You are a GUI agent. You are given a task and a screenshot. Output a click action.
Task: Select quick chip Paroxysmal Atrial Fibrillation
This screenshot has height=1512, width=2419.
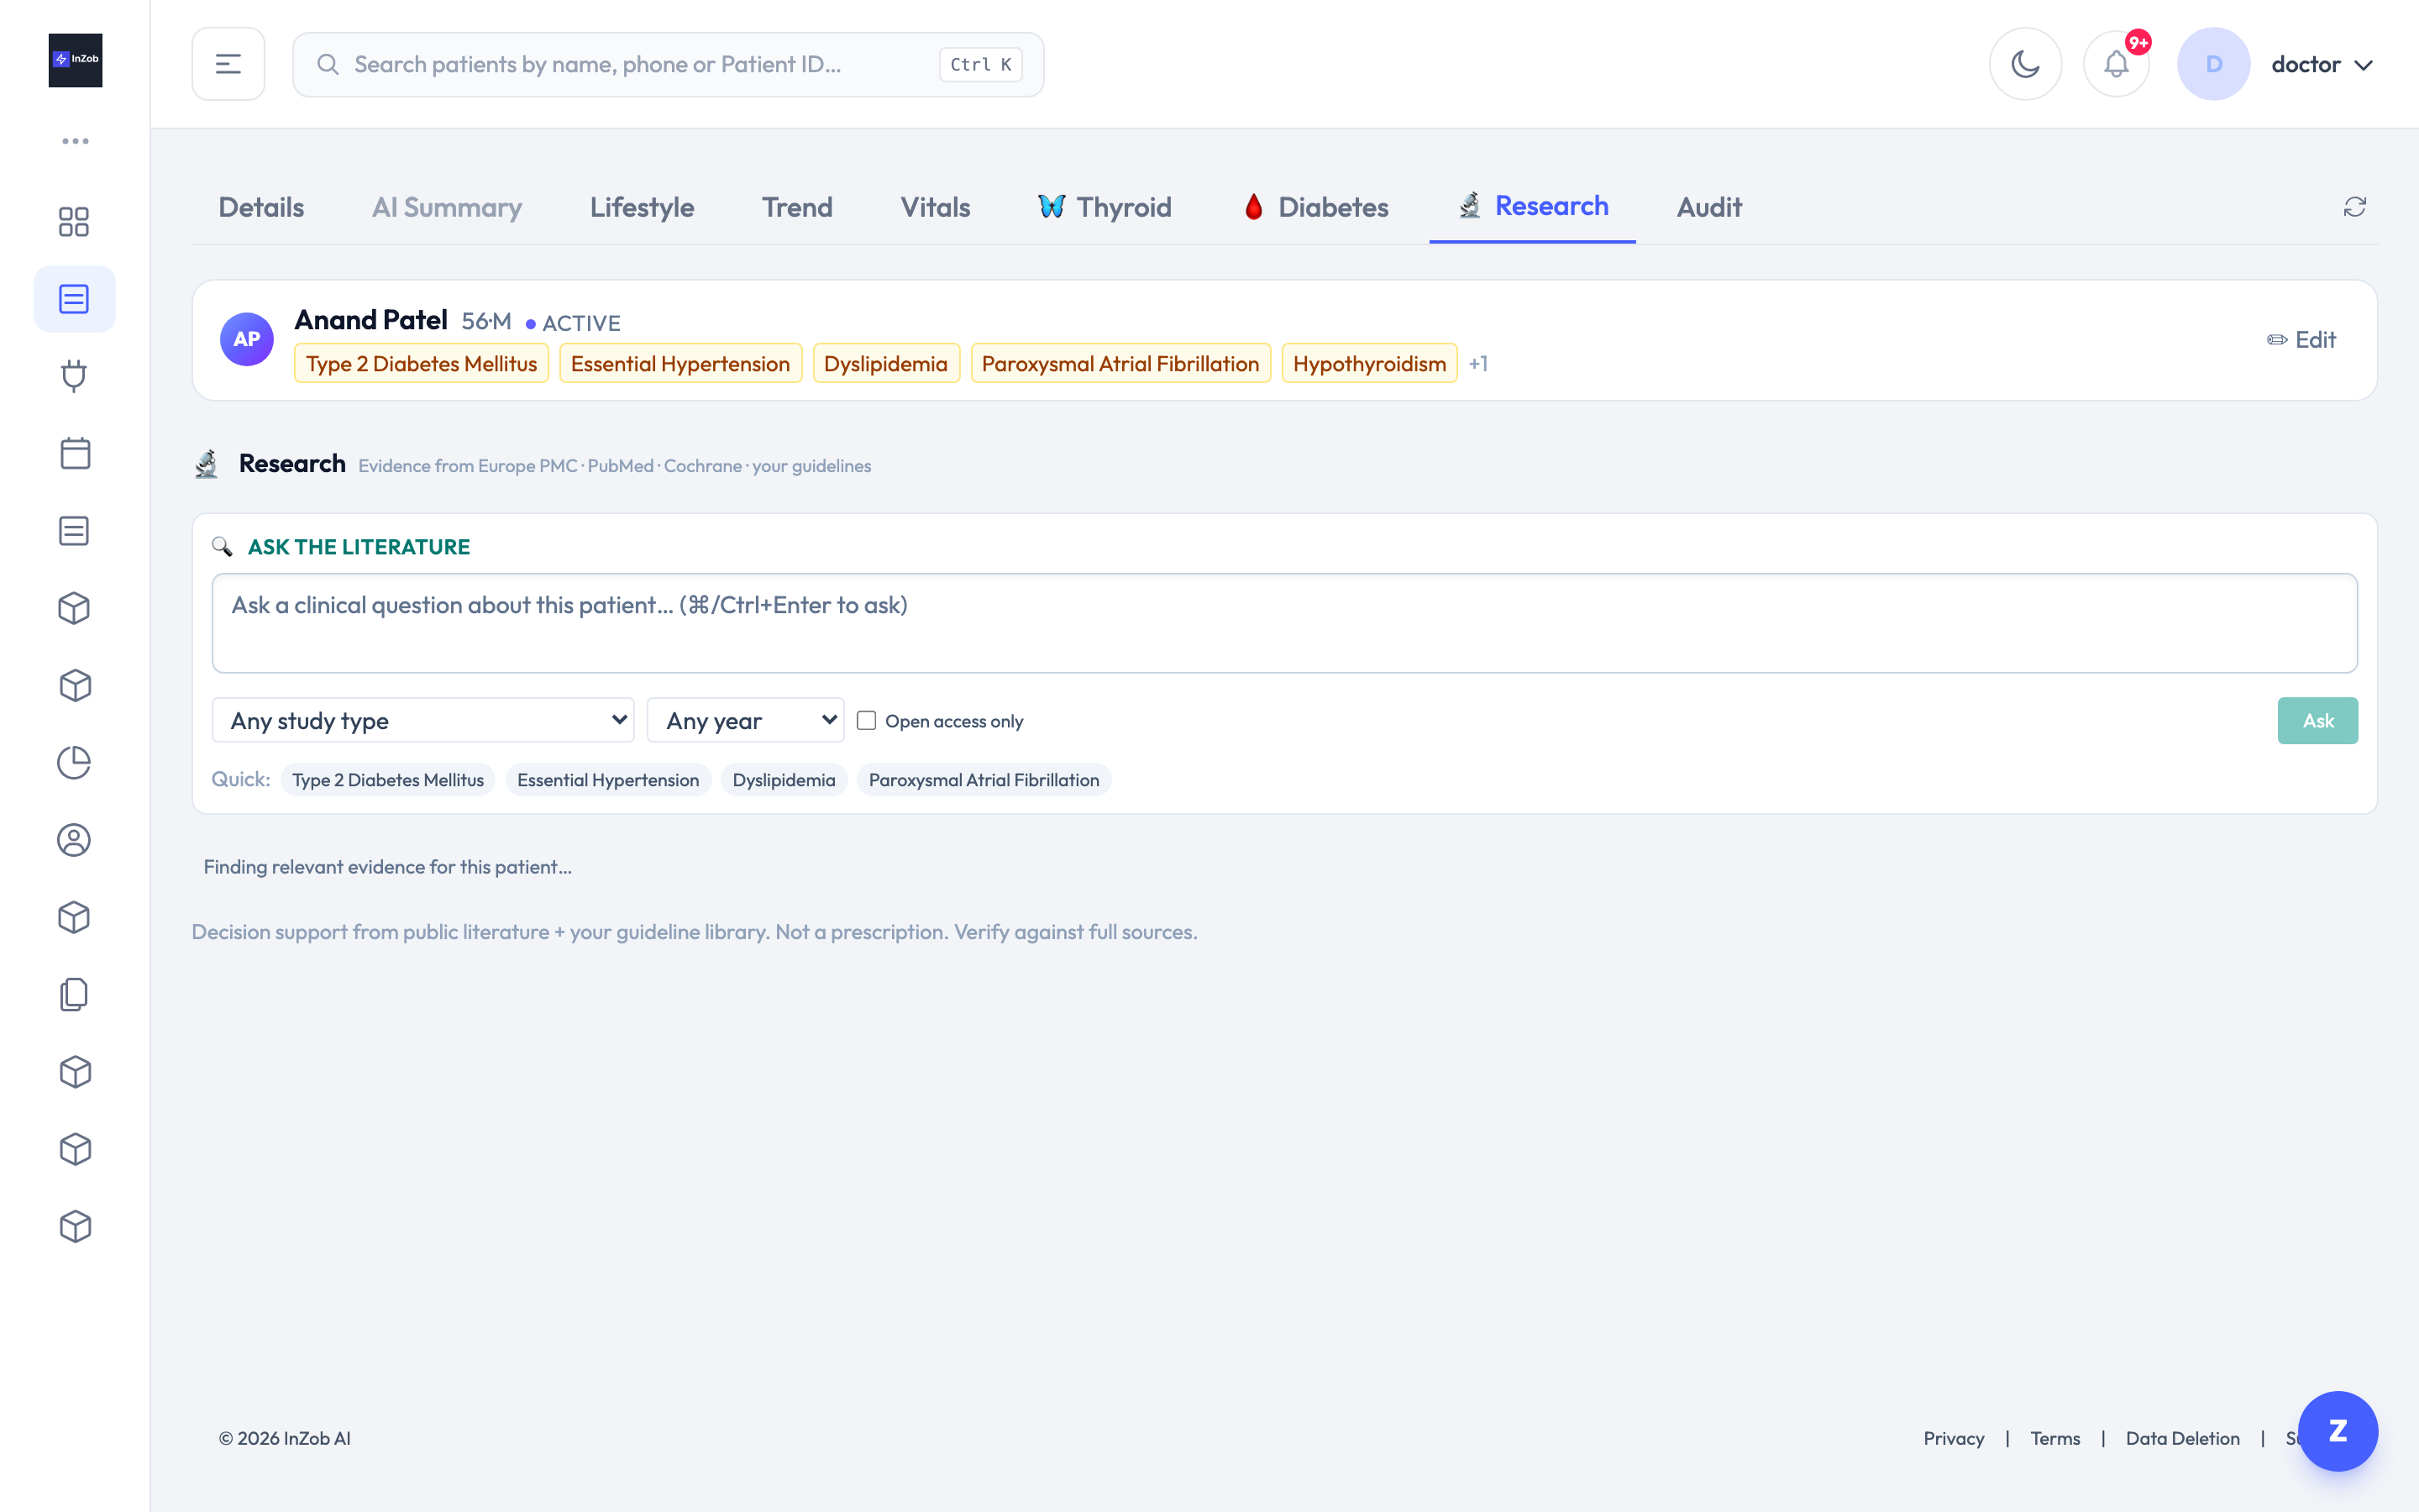point(984,780)
